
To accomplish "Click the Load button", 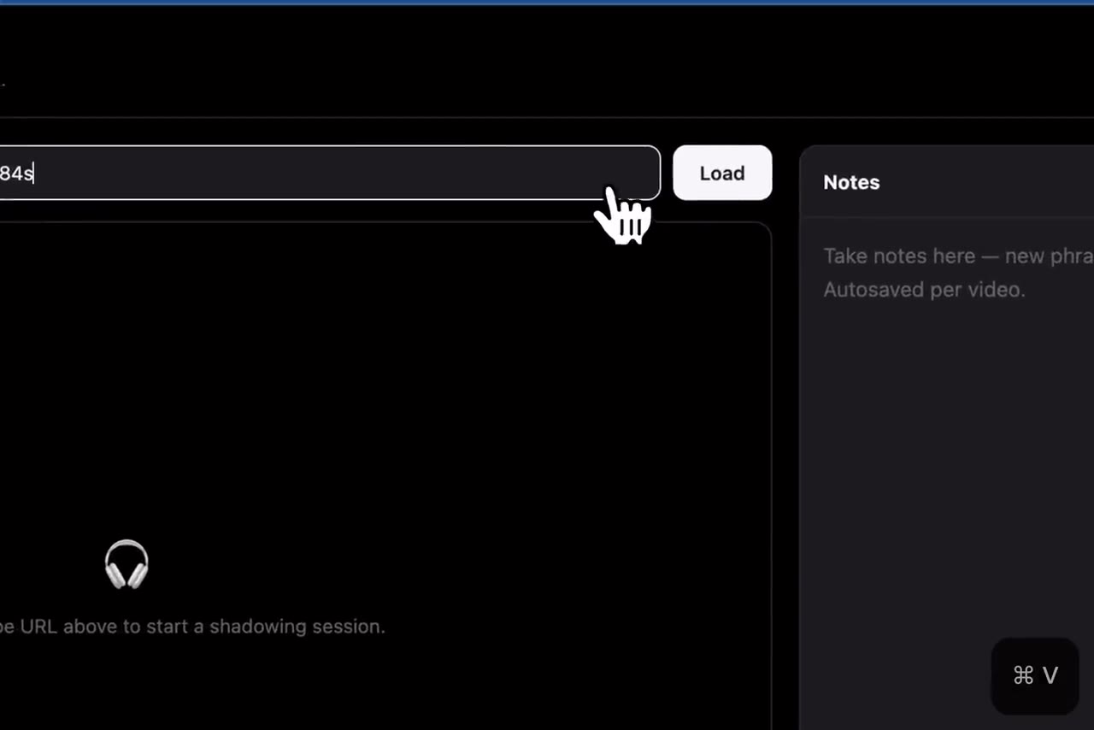I will pyautogui.click(x=722, y=173).
